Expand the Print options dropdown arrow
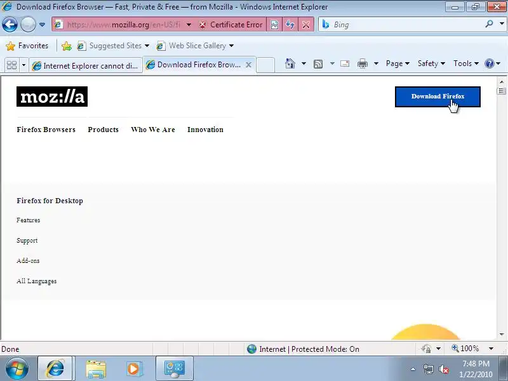The image size is (508, 381). point(376,63)
